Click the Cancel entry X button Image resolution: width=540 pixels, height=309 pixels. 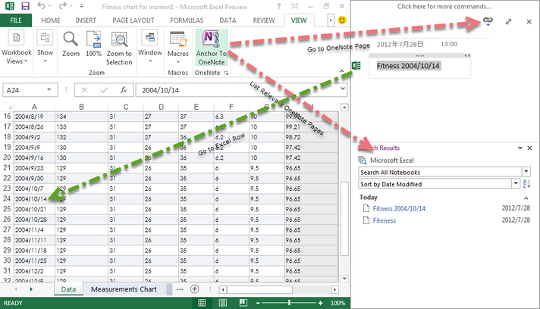pos(84,90)
